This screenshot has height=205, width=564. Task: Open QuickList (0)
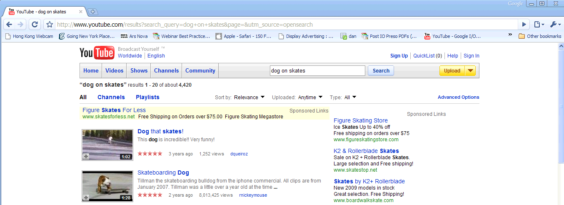coord(428,56)
